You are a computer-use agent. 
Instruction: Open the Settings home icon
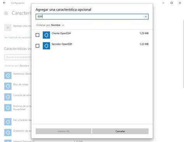[x=6, y=13]
